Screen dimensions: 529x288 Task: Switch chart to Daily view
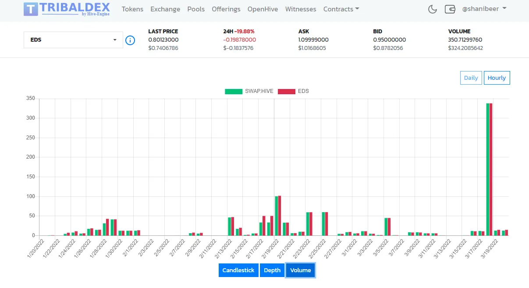click(x=471, y=78)
